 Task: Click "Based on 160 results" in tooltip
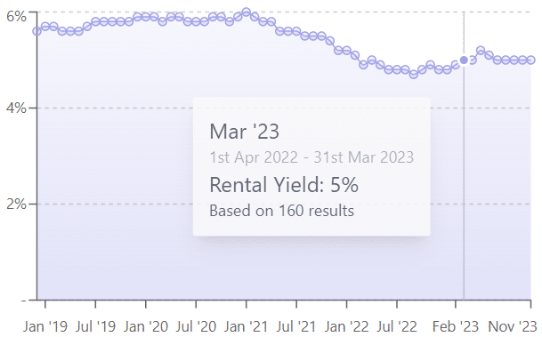coord(282,211)
